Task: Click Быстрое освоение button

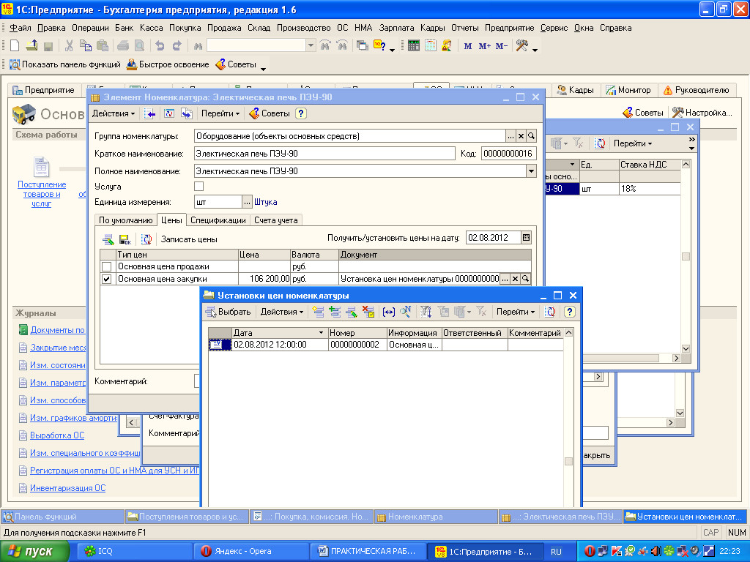Action: [168, 64]
